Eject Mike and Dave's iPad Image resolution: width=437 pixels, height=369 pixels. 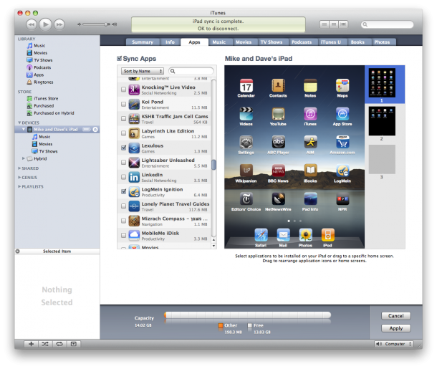pyautogui.click(x=95, y=129)
